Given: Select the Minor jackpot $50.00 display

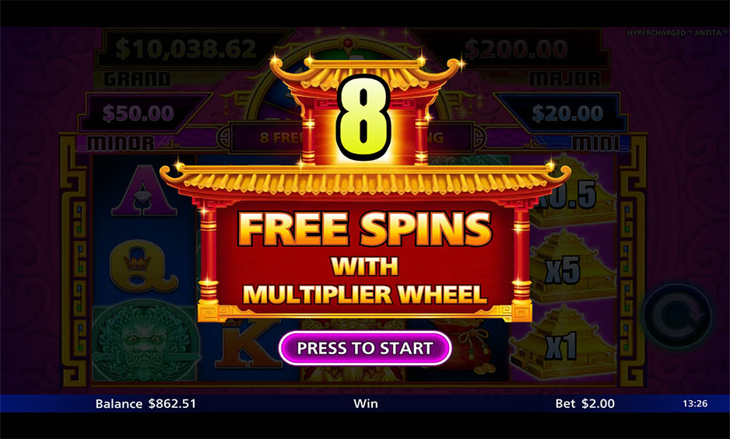Looking at the screenshot, I should (x=139, y=113).
